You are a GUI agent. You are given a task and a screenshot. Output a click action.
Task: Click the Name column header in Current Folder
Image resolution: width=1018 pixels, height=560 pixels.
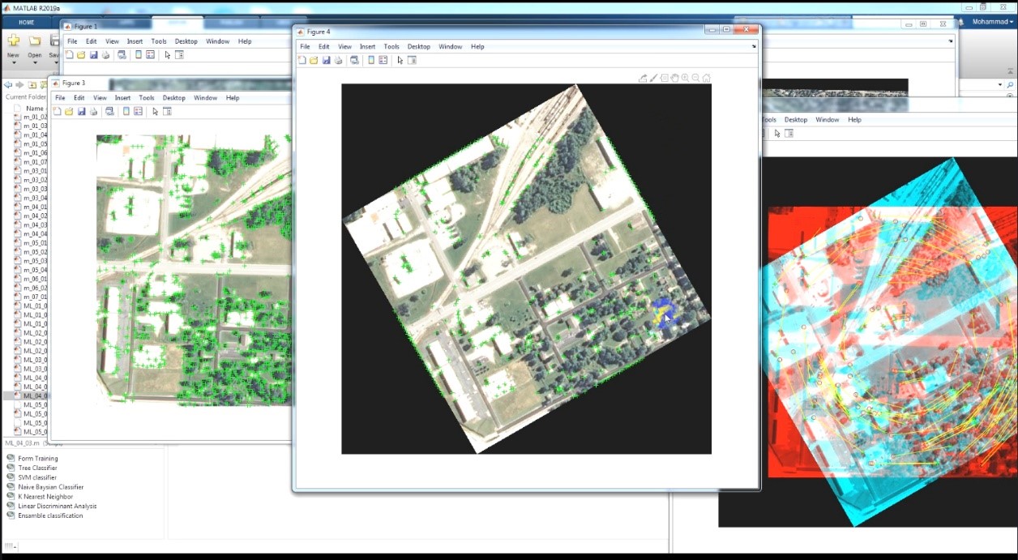click(x=35, y=108)
